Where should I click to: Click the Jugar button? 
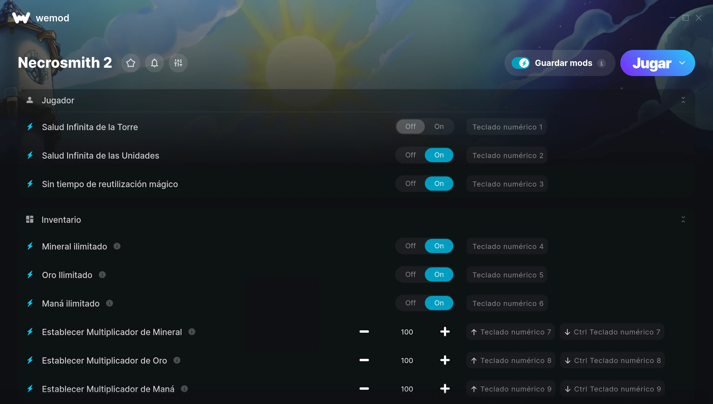pos(652,63)
